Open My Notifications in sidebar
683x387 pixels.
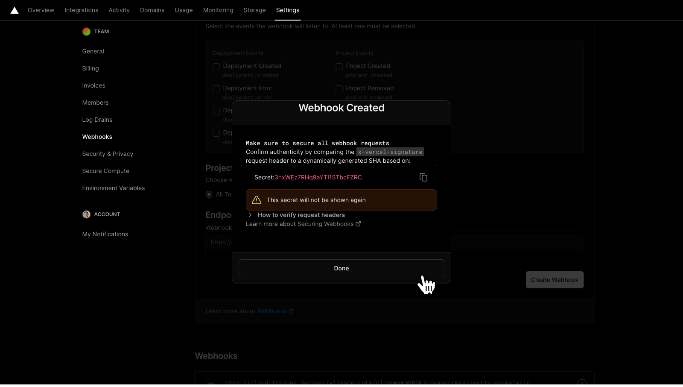[105, 234]
